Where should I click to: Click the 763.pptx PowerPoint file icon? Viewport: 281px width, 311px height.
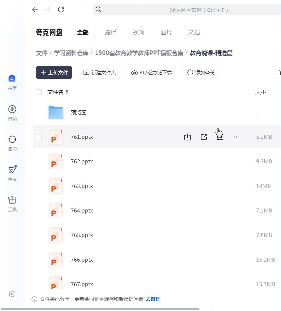pos(56,186)
